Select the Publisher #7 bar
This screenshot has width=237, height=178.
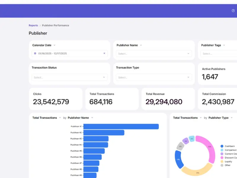point(91,163)
